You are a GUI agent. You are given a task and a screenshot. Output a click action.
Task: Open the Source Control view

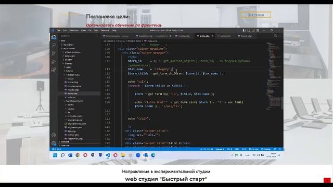coord(54,53)
